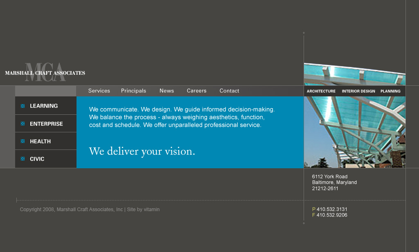
Task: Click the Planning label
Action: [390, 91]
